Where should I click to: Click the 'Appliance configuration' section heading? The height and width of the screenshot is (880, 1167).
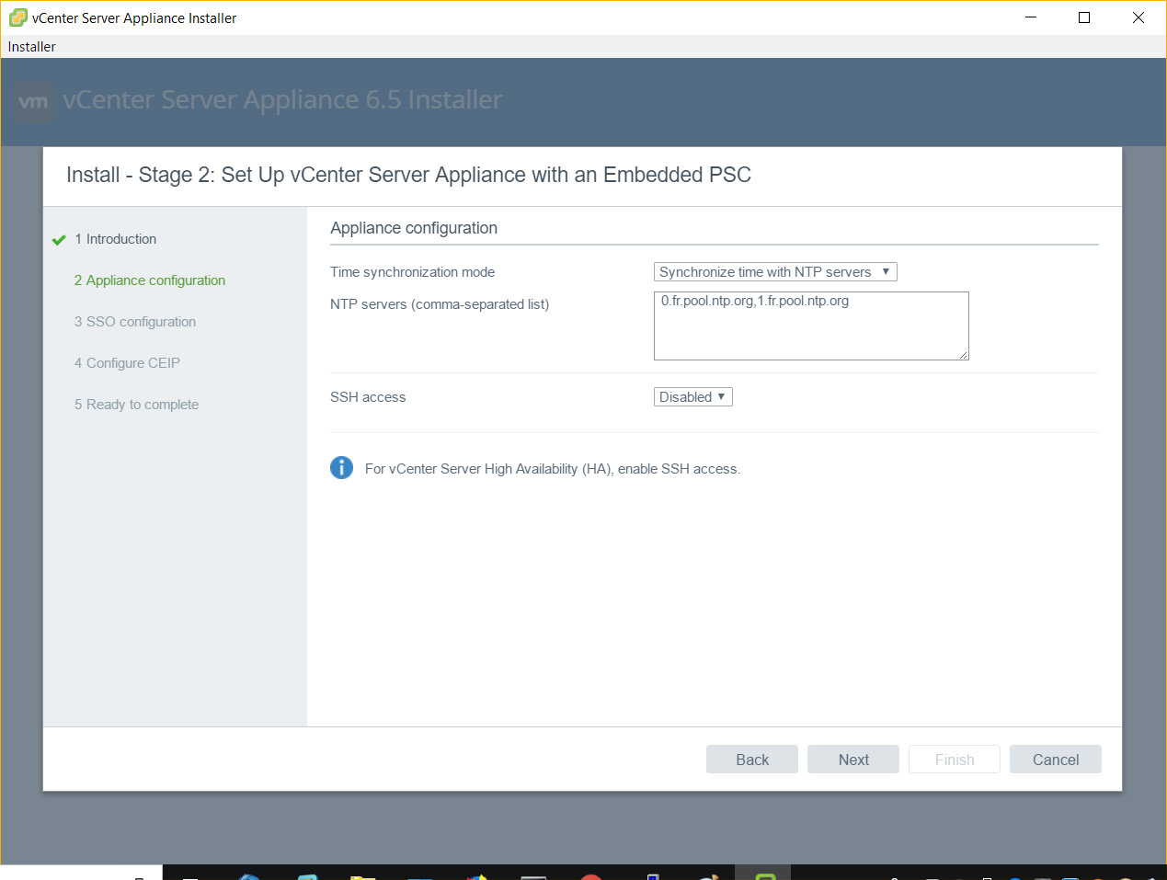coord(414,228)
